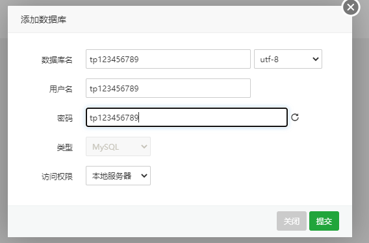Viewport: 369px width, 243px height.
Task: Click the chevron arrow of the utf-8 select
Action: pyautogui.click(x=316, y=59)
